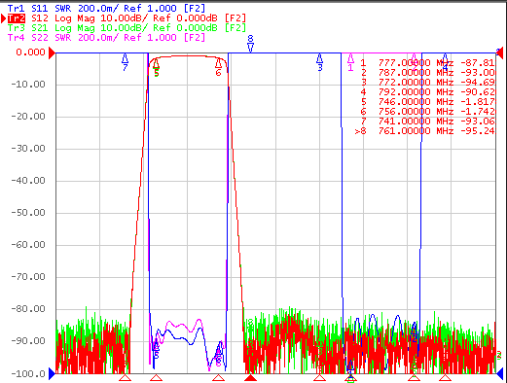The height and width of the screenshot is (383, 507).
Task: Click the active marker 8 row showing 761 MHz
Action: pos(425,131)
